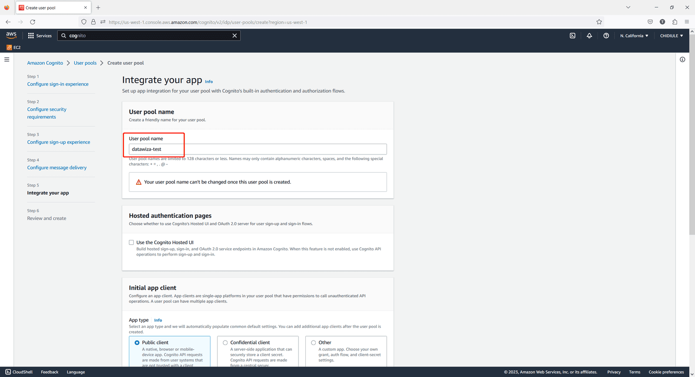The image size is (695, 377).
Task: Open Amazon Cognito breadcrumb link
Action: point(45,63)
